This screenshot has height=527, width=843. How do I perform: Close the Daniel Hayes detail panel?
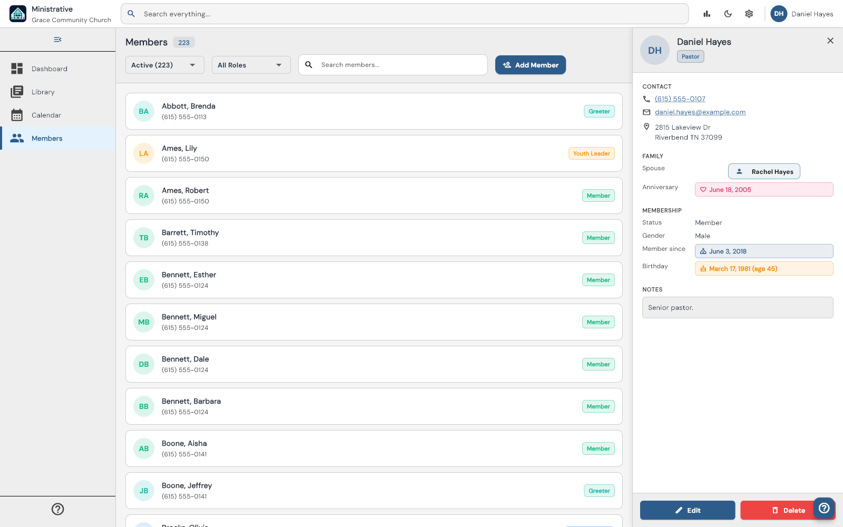pyautogui.click(x=830, y=41)
